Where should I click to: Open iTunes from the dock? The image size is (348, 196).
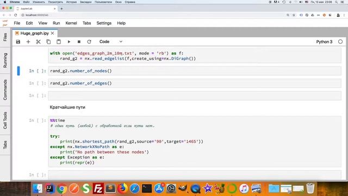[x=244, y=189]
